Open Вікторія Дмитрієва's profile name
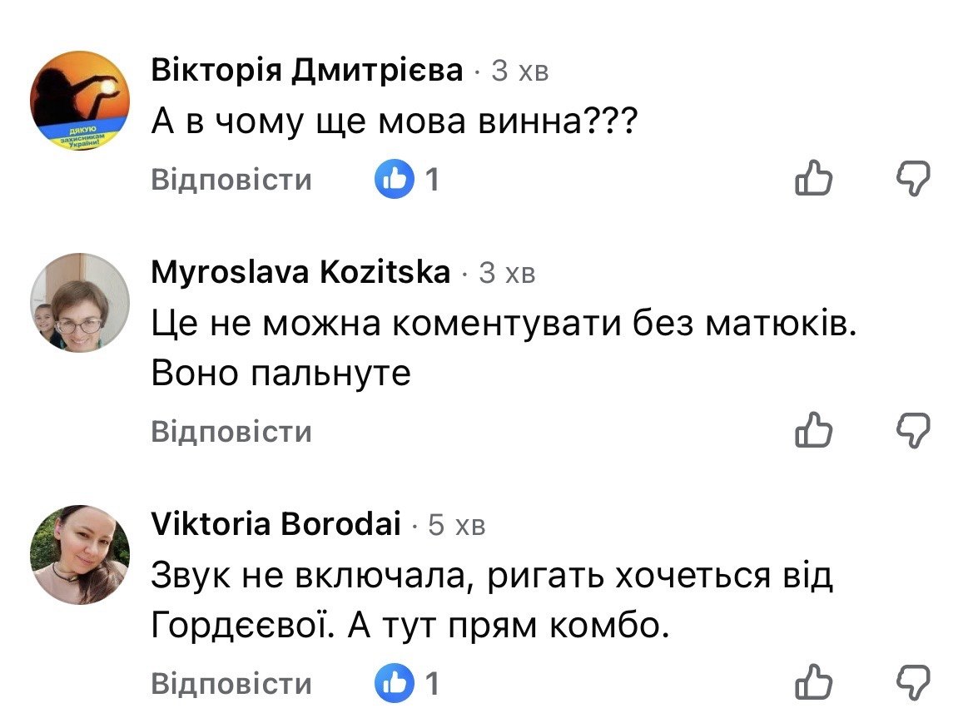This screenshot has width=973, height=718. click(307, 69)
